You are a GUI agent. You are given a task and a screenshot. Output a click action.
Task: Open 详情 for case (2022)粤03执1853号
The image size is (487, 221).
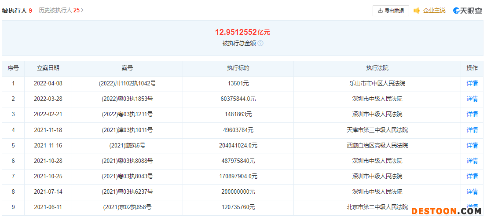tap(472, 99)
